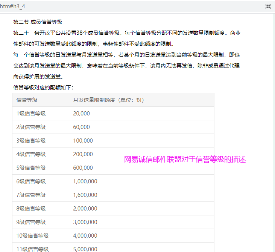Viewport: 275px width, 252px height.
Task: Click the value 20,000
Action: coord(81,114)
